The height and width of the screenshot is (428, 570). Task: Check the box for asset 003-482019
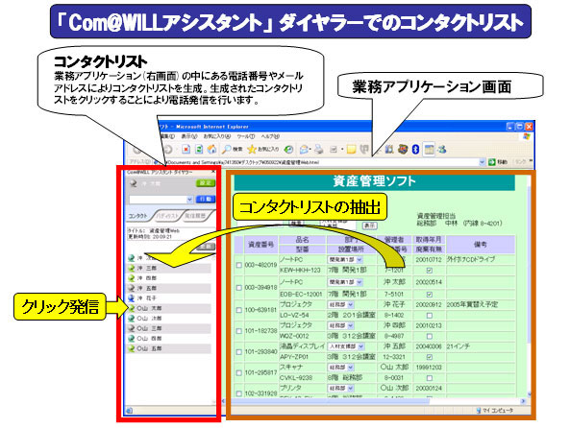click(238, 266)
